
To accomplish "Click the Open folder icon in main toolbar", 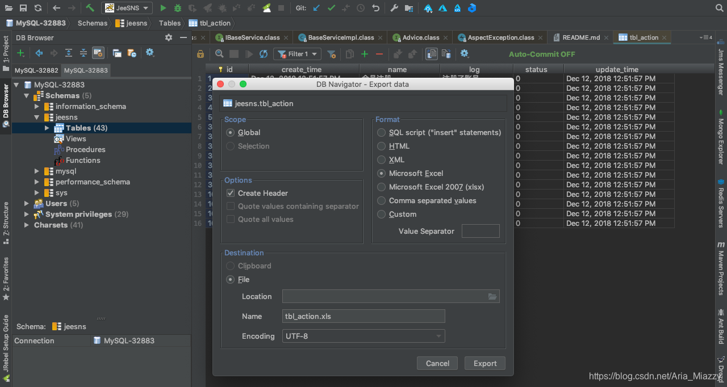I will coord(9,8).
